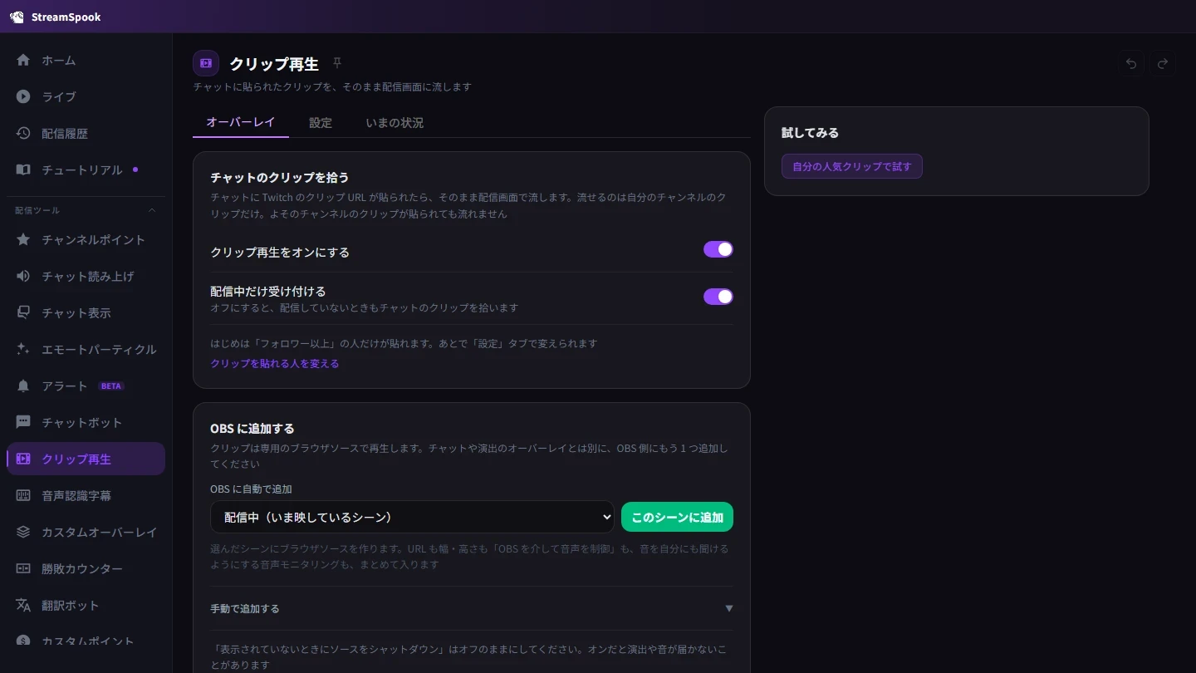Open the OBS scene dropdown 配信中（いま映しているシーン）

click(412, 517)
